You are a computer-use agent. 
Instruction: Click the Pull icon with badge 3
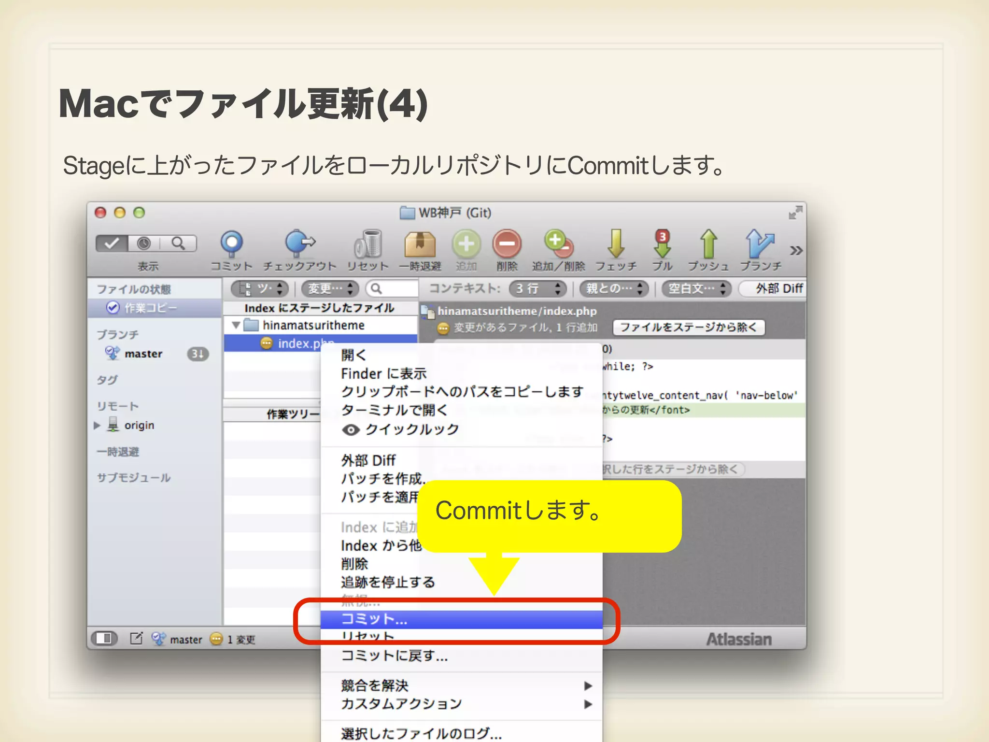point(662,243)
